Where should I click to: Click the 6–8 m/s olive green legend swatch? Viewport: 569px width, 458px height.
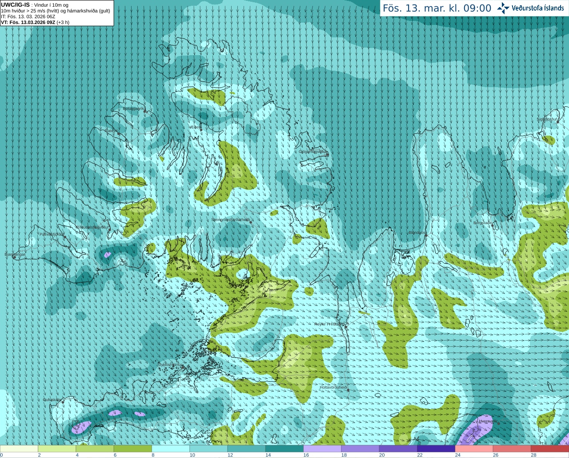click(x=133, y=449)
